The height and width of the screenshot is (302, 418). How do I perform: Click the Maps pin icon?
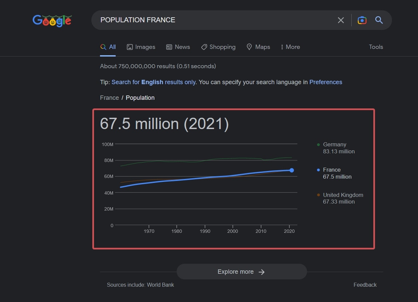(x=249, y=47)
